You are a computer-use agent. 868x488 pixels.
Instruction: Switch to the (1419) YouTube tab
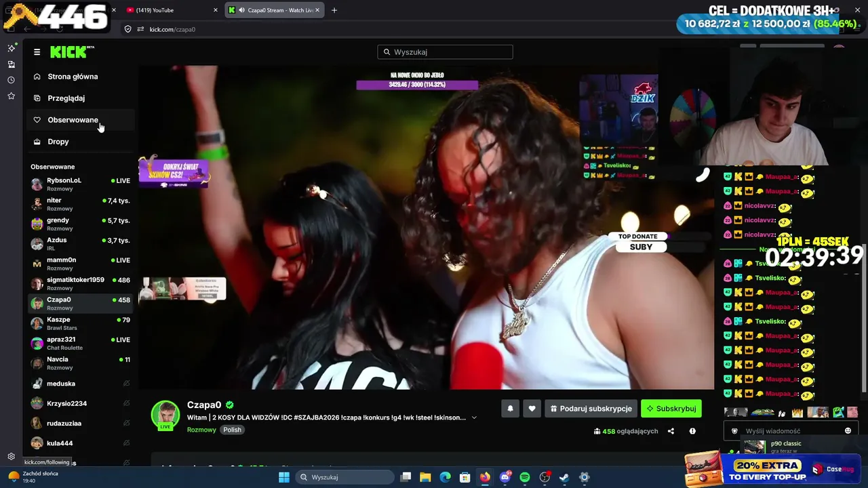pyautogui.click(x=173, y=10)
